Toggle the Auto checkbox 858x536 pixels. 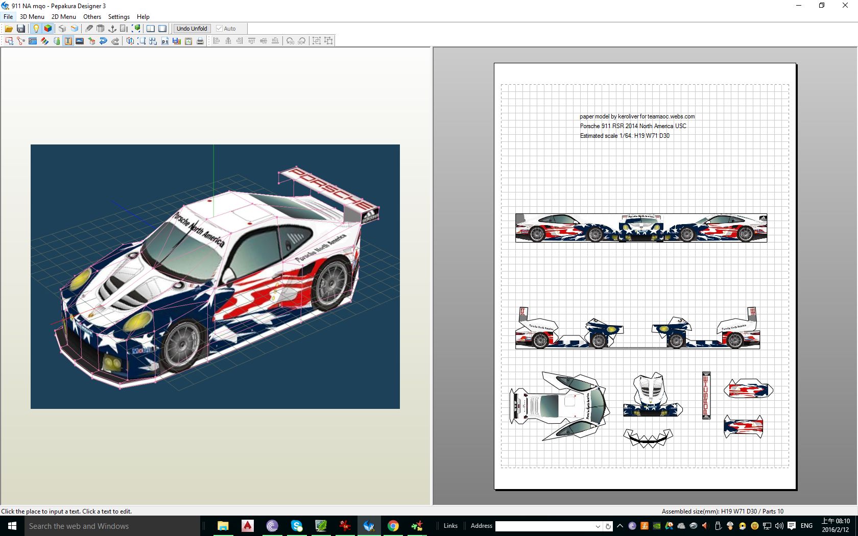click(220, 29)
